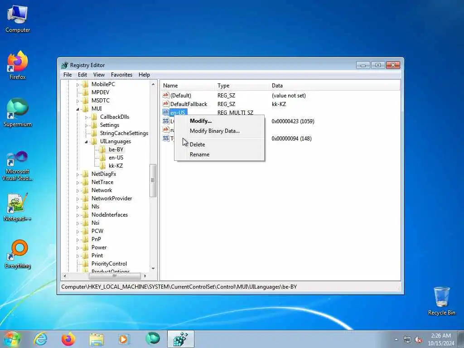
Task: Click the Windows Start button
Action: [12, 339]
